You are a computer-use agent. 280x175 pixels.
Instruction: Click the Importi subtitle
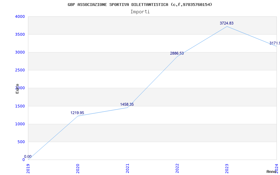tap(140, 12)
